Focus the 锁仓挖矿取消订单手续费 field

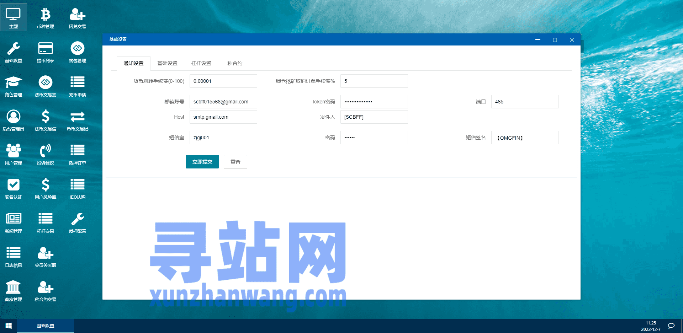(x=374, y=81)
